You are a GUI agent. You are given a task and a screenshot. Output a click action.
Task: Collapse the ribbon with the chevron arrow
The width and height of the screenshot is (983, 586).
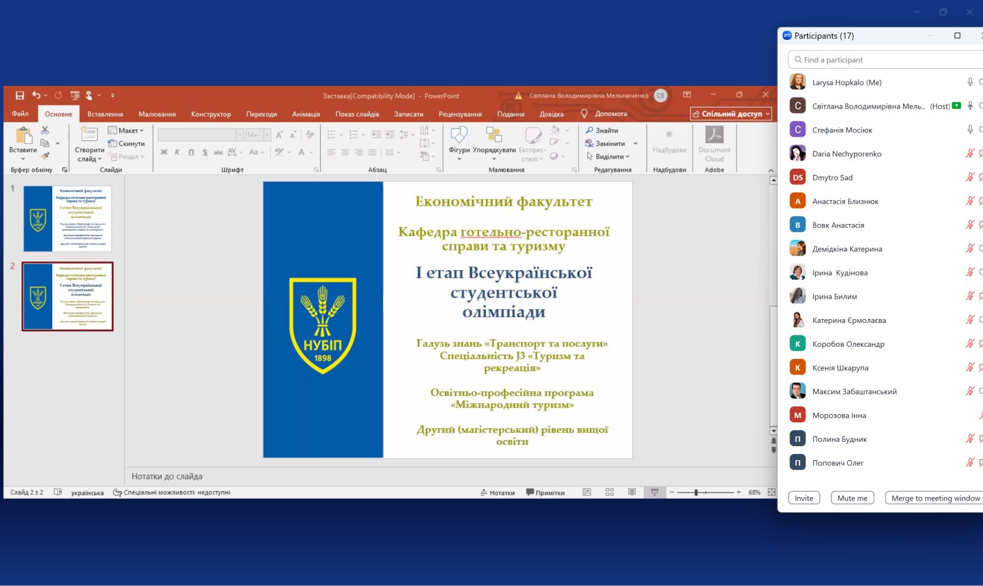tap(771, 170)
